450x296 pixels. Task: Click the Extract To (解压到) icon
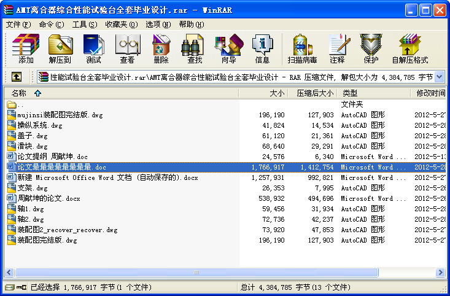click(60, 49)
